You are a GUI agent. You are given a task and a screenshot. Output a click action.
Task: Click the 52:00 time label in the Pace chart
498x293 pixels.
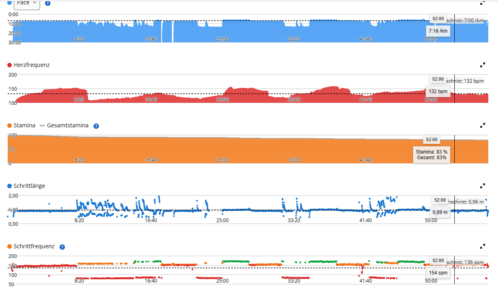(x=438, y=19)
